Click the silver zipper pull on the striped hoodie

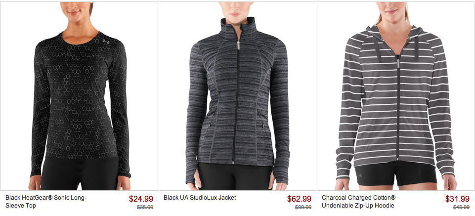click(x=398, y=64)
